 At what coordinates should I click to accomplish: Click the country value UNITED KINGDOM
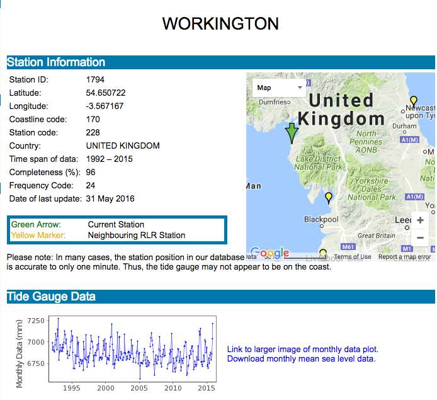coord(123,146)
